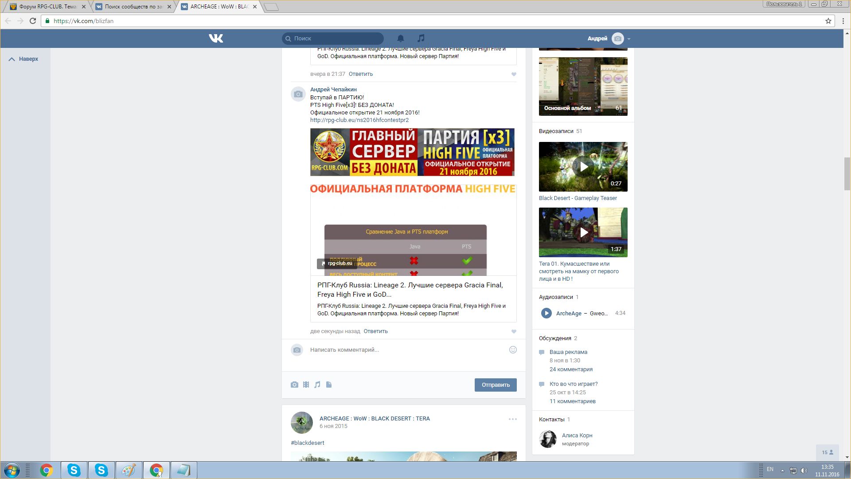Switch to Форум RPG-CLUB browser tab
851x479 pixels.
pos(47,7)
